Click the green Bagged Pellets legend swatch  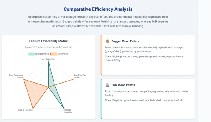click(x=32, y=54)
